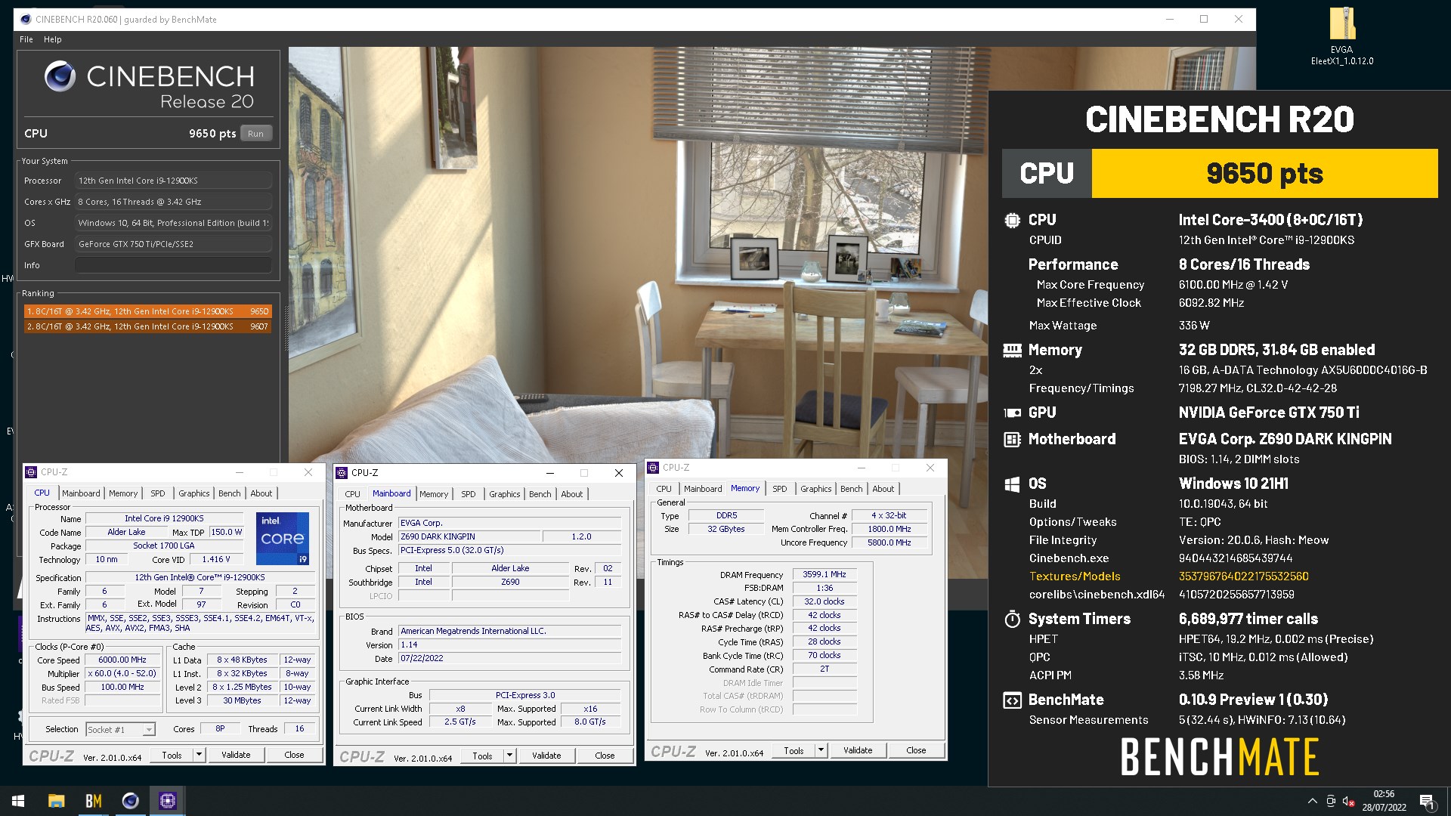Switch to Cinebench taskbar icon
This screenshot has height=816, width=1451.
(131, 801)
